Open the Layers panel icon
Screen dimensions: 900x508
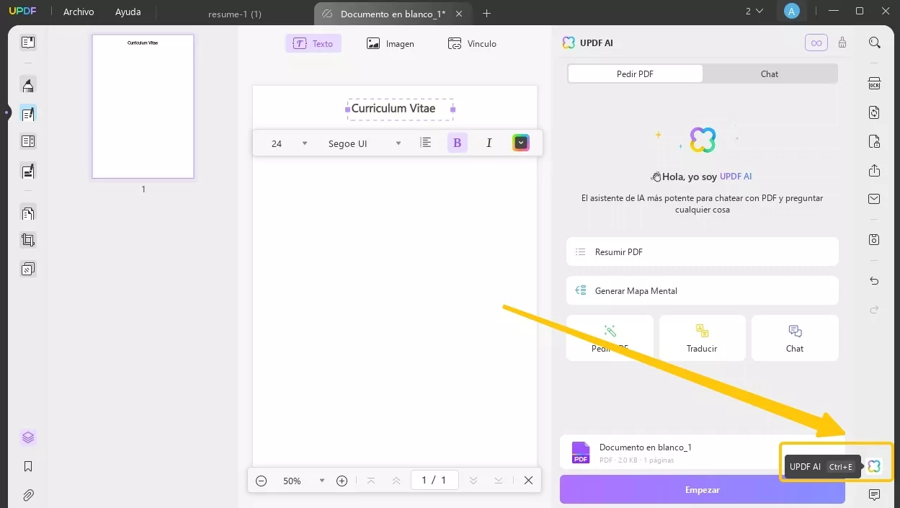[x=28, y=437]
